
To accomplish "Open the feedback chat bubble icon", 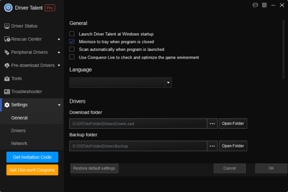I will tap(255, 5).
